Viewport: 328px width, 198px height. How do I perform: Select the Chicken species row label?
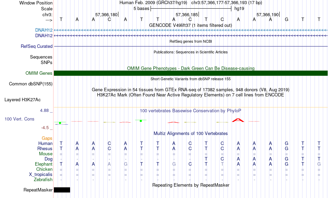click(x=44, y=169)
